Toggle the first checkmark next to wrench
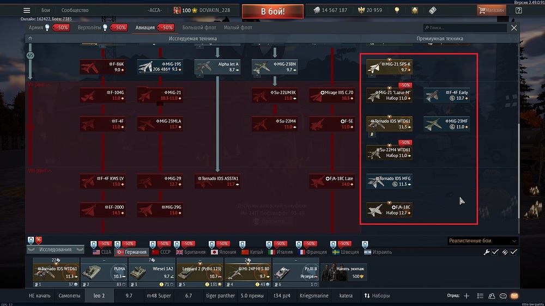Screen dimensions: 545x306 coord(495,252)
